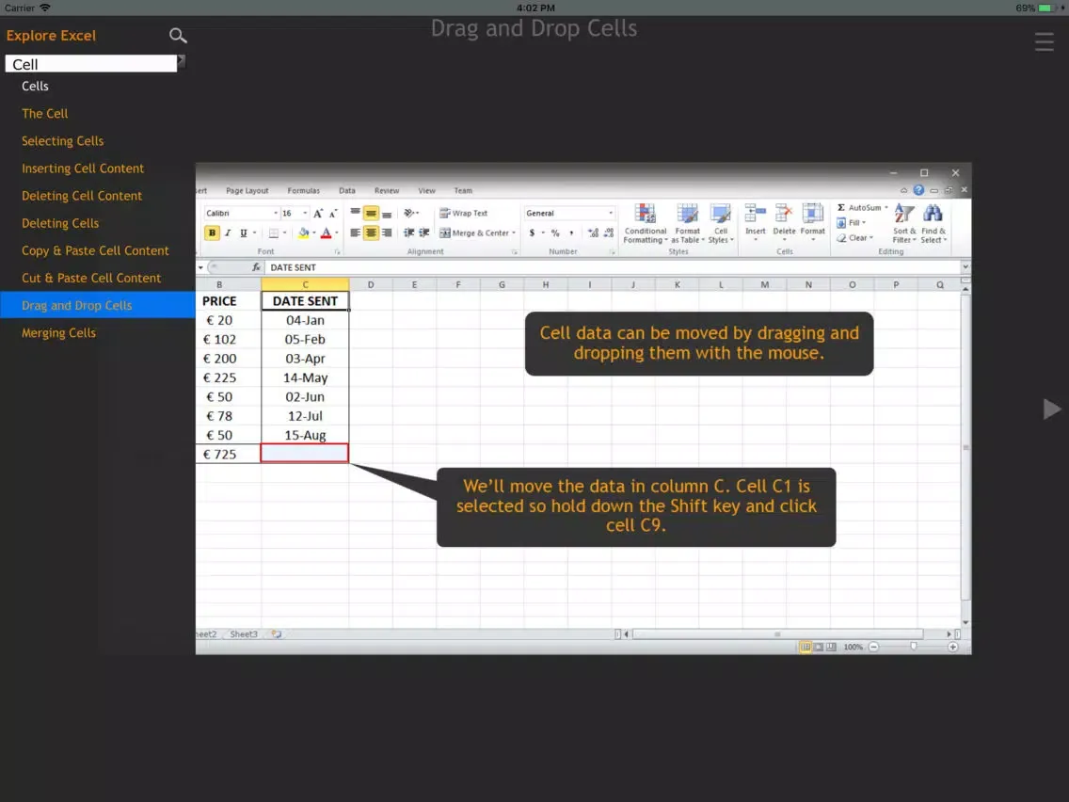This screenshot has height=802, width=1069.
Task: Click the Font Color A icon
Action: point(326,233)
